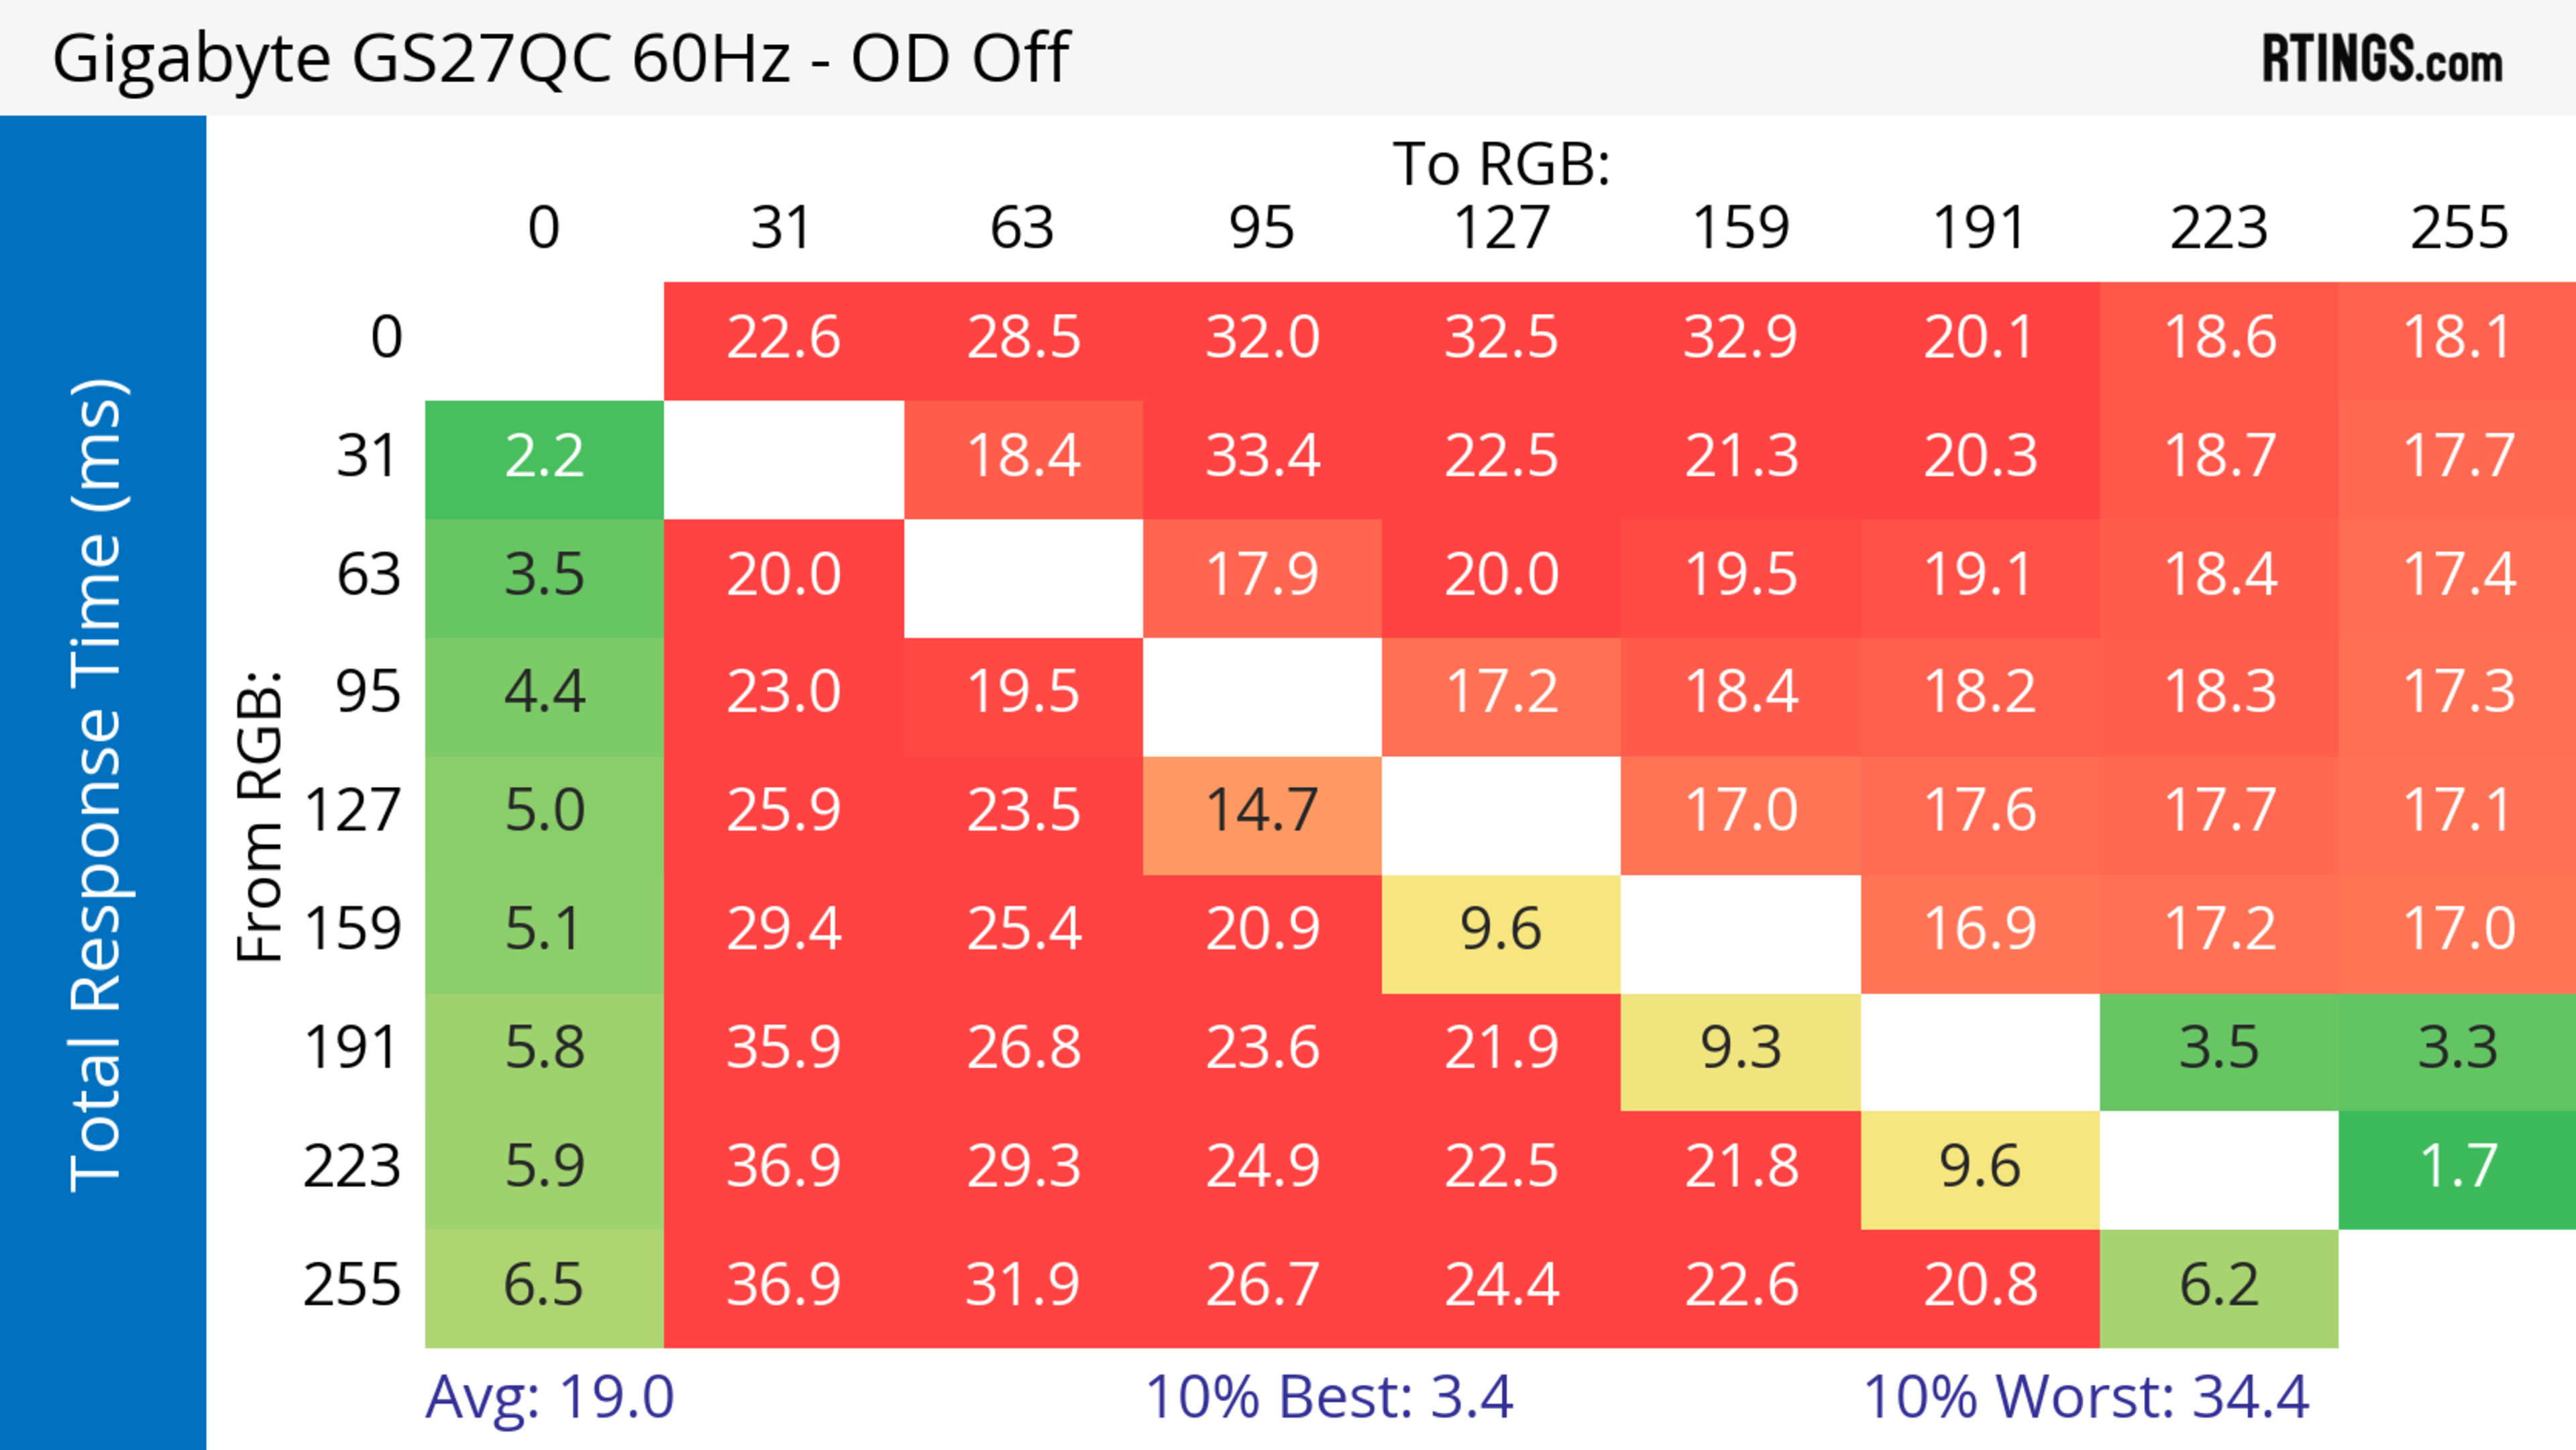The height and width of the screenshot is (1450, 2576).
Task: Click the Total Response Time (ms) blue sidebar
Action: tap(100, 785)
